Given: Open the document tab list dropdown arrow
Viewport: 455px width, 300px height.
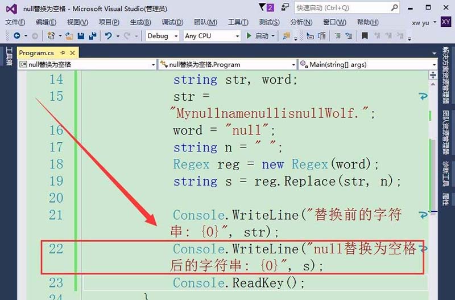Looking at the screenshot, I should click(x=434, y=54).
